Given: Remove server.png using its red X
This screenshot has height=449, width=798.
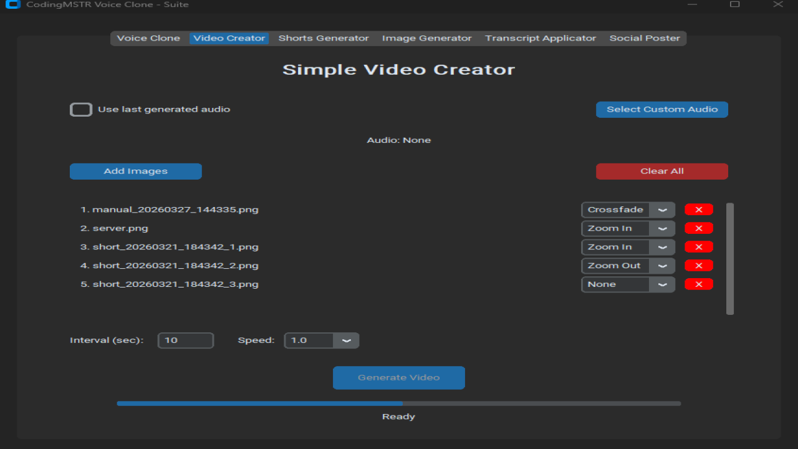Looking at the screenshot, I should click(699, 228).
